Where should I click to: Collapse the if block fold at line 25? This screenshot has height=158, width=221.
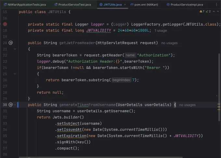(x=15, y=74)
